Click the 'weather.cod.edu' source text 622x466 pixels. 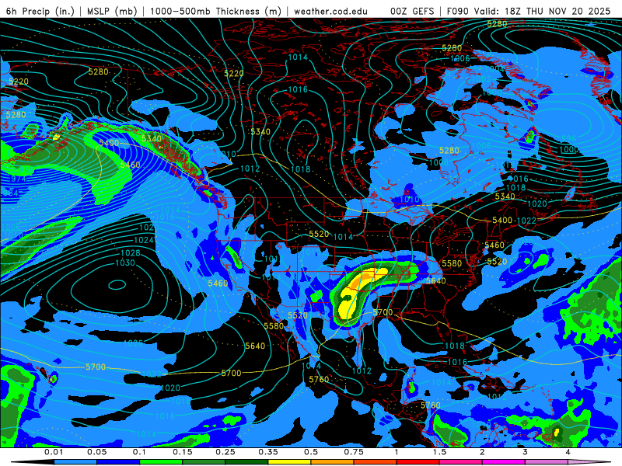pos(330,11)
